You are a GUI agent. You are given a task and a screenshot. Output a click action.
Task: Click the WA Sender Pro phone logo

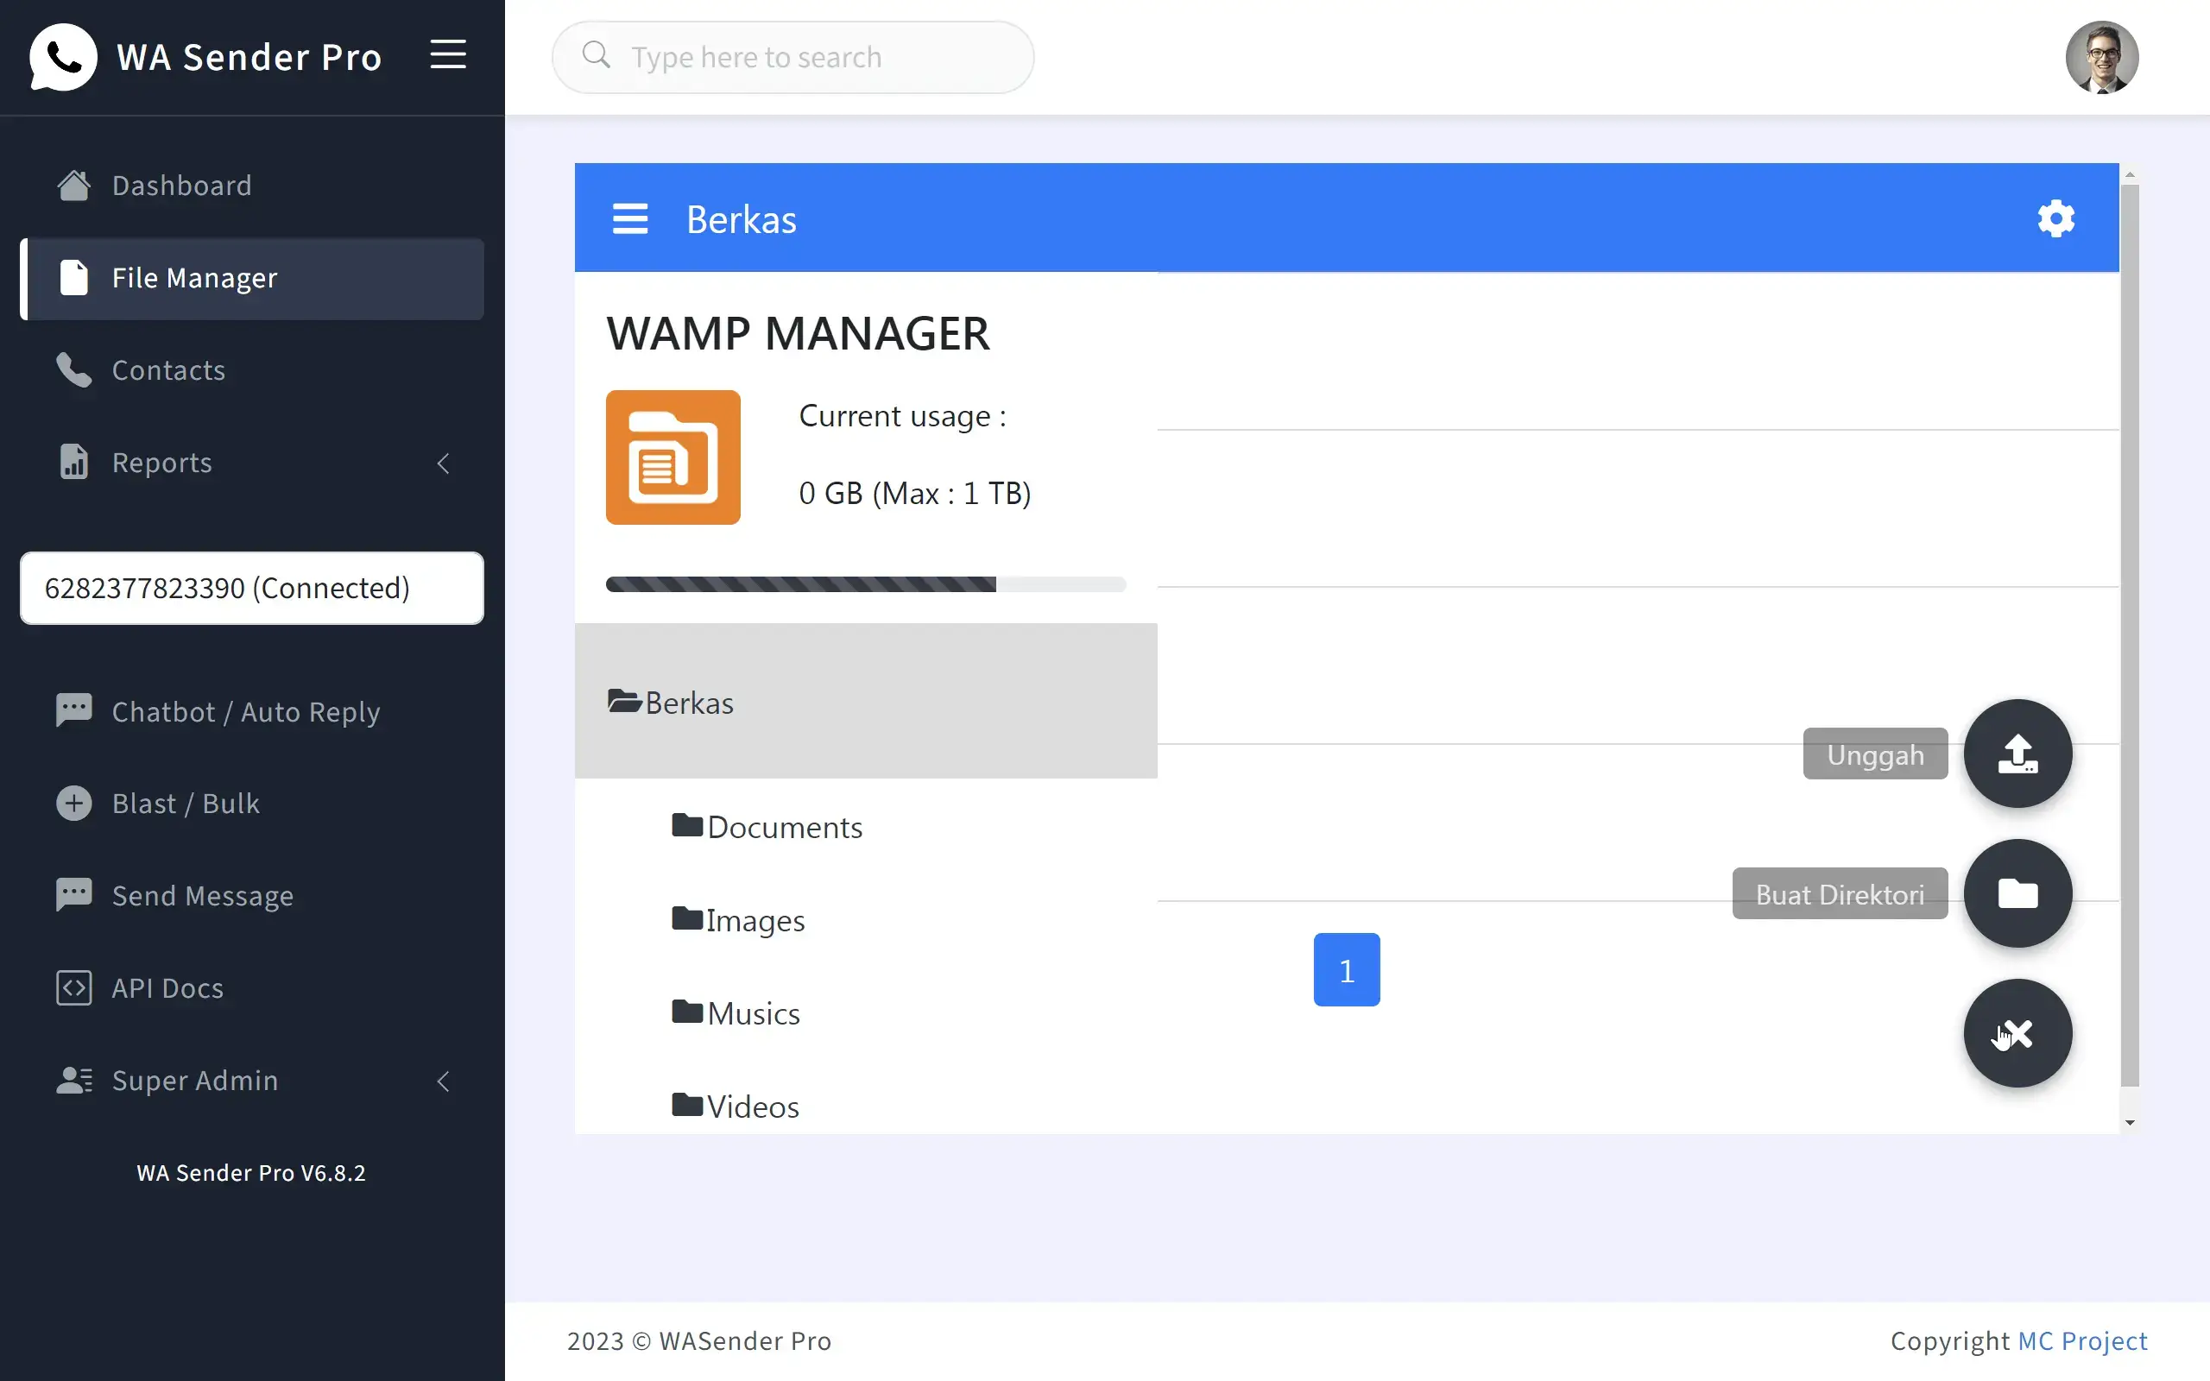62,57
